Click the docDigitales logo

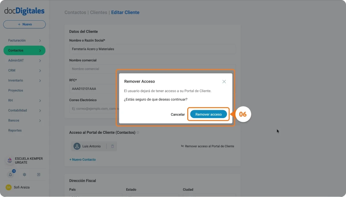point(24,11)
